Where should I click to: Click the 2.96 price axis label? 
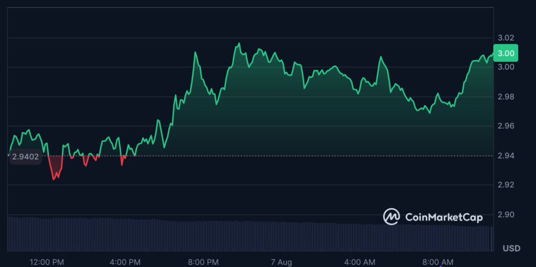point(506,126)
